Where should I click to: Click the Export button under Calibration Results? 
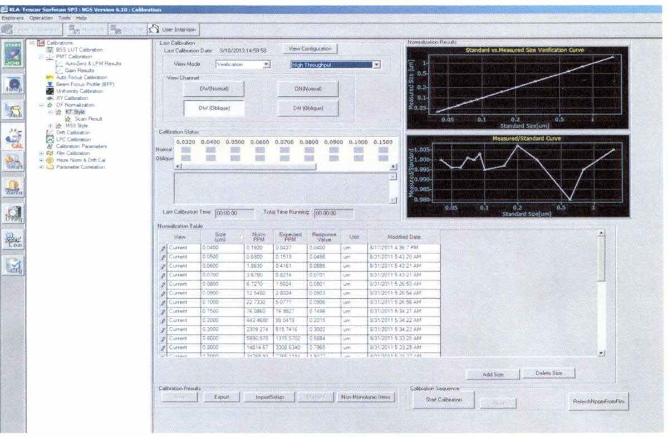coord(222,397)
